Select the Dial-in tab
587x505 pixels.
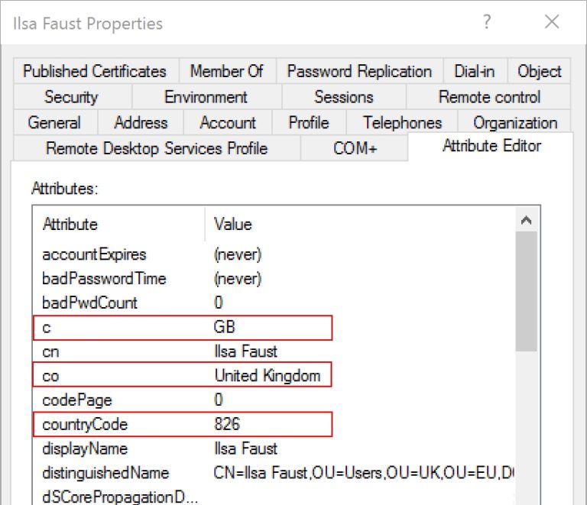pos(474,72)
